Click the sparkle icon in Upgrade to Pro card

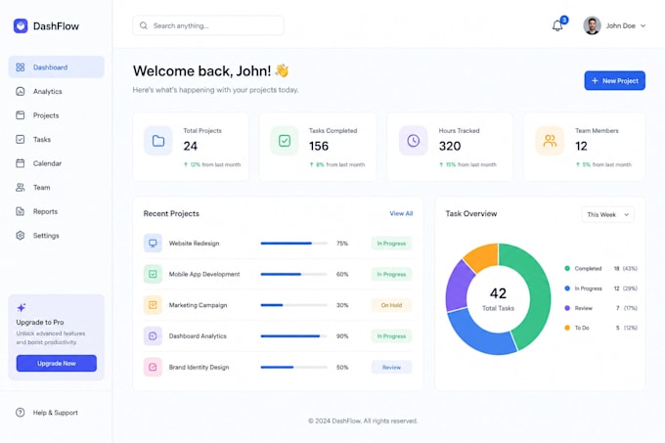[22, 307]
